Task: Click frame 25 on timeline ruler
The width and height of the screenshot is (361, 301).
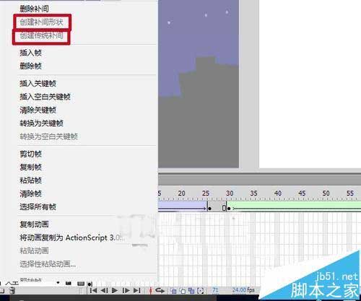Action: [206, 193]
